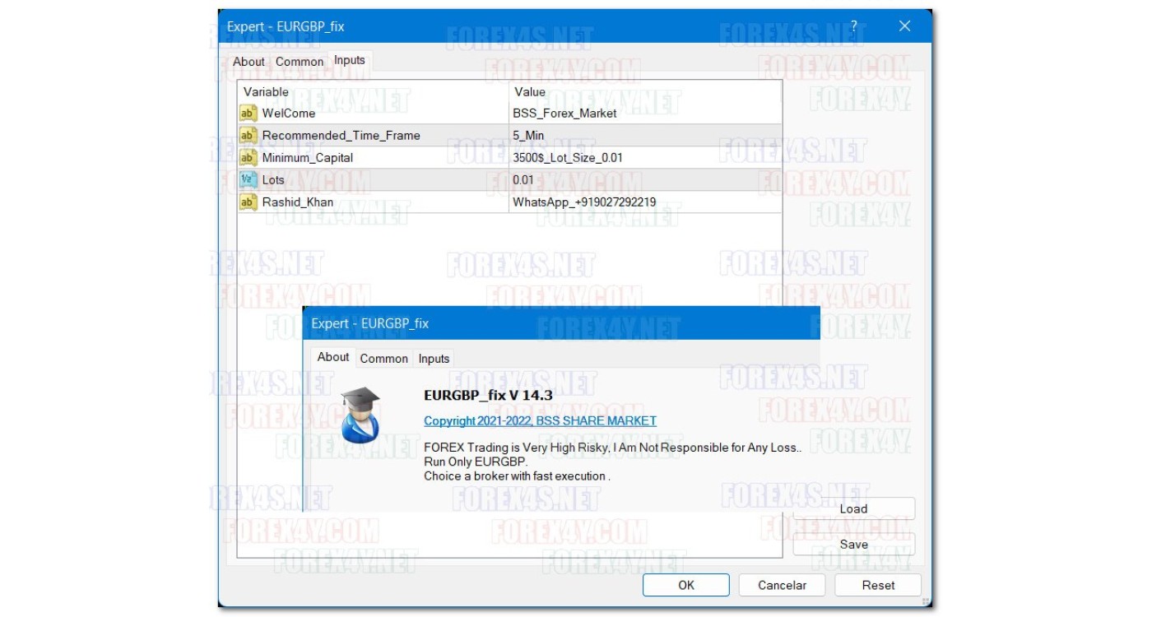Click the icon beside Minimum_Capital row
This screenshot has height=617, width=1152.
point(248,158)
